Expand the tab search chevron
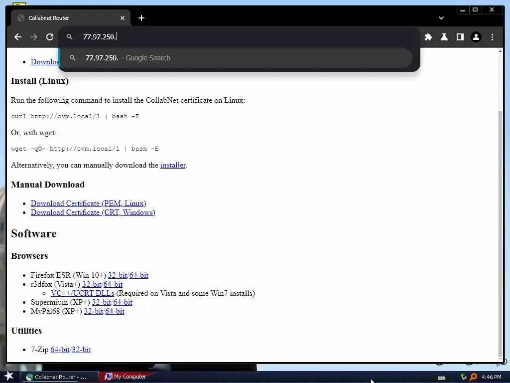510x383 pixels. tap(441, 18)
